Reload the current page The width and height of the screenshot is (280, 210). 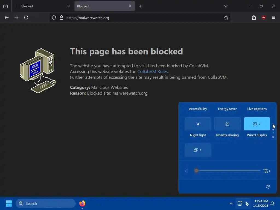26,18
